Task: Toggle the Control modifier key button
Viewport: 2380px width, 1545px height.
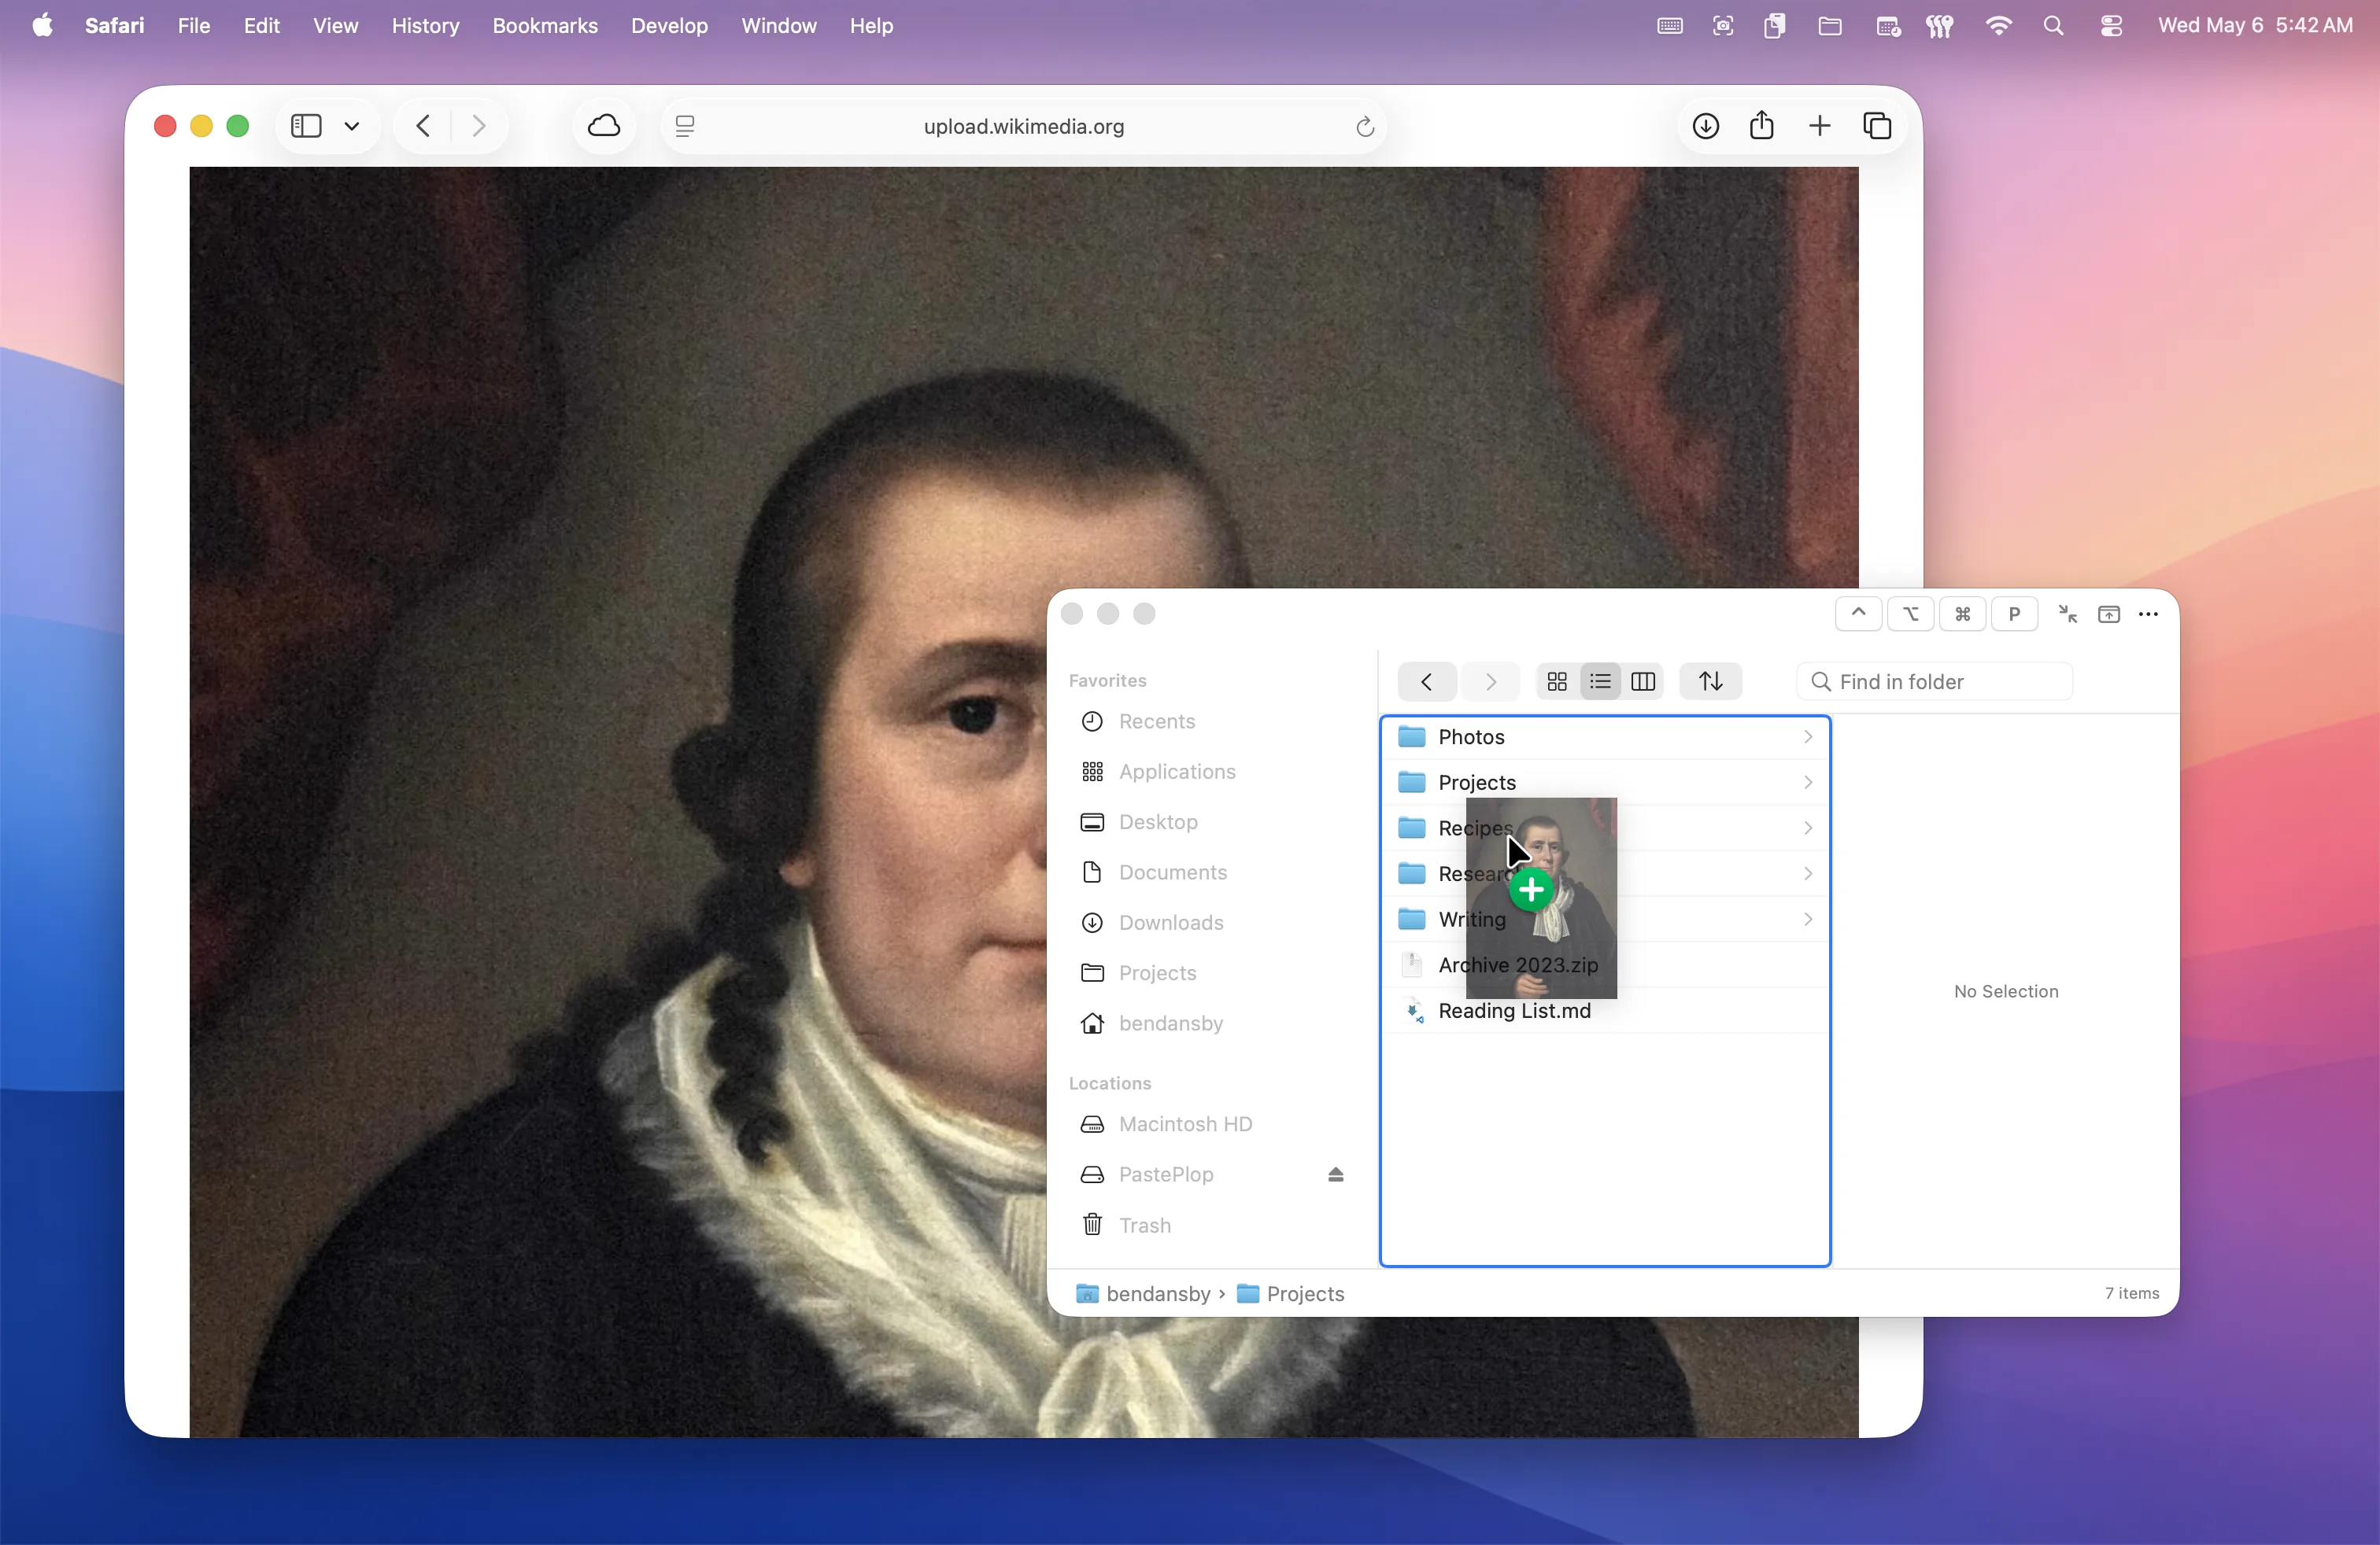Action: 1859,614
